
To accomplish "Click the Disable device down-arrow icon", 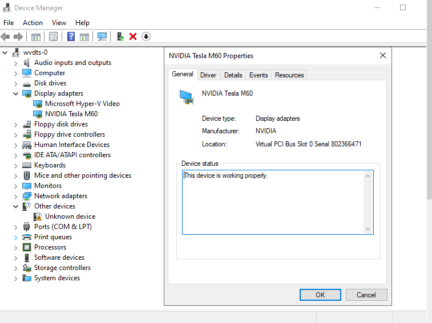I will 146,36.
